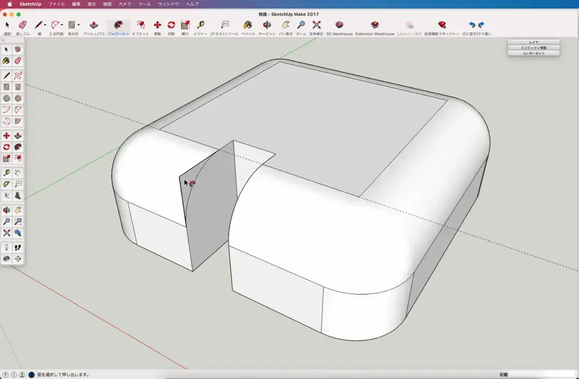Image resolution: width=579 pixels, height=379 pixels.
Task: Pick 3D Text tool in left palette
Action: click(x=18, y=195)
